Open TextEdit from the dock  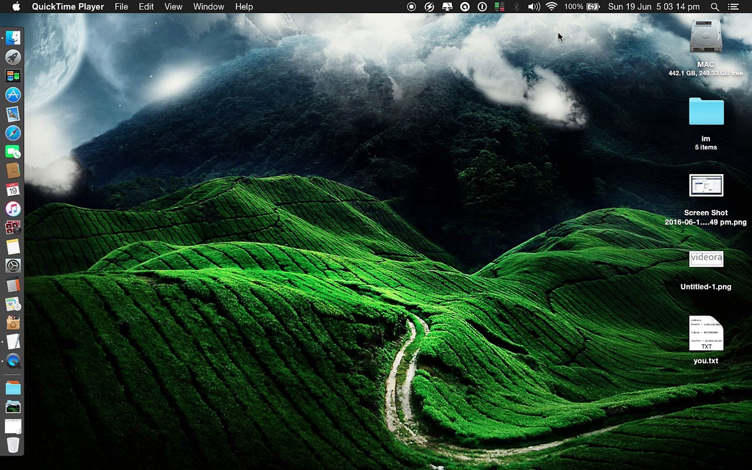point(13,342)
